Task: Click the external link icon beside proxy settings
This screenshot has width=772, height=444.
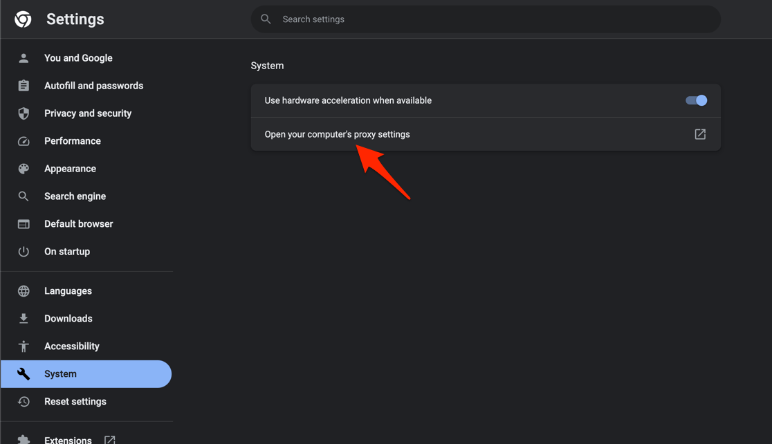Action: point(700,134)
